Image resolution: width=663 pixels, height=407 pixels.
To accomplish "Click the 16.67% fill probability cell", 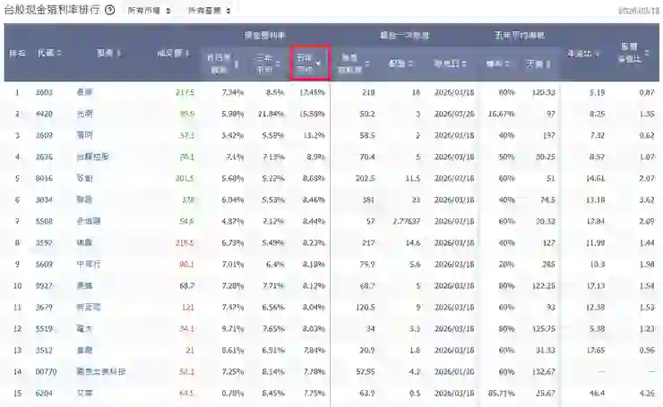I will 501,114.
